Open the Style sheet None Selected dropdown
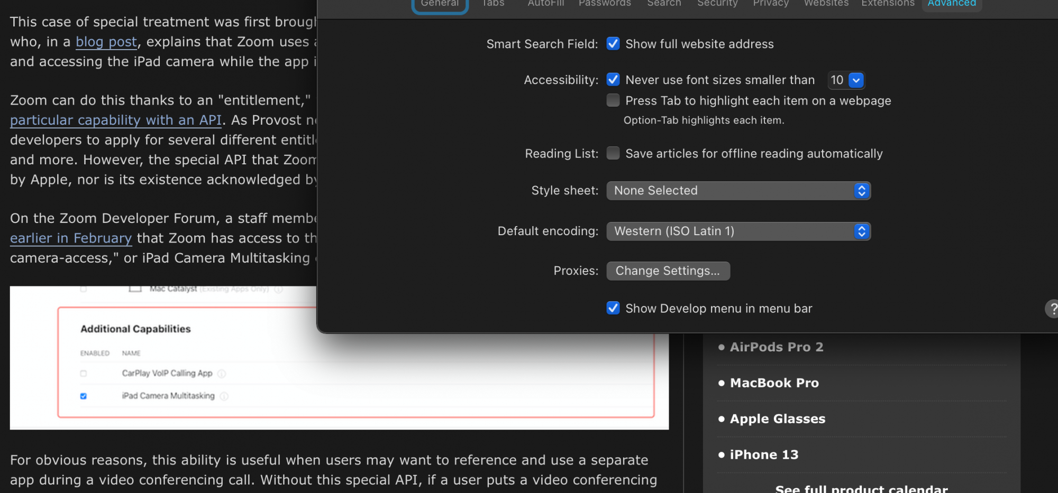This screenshot has width=1058, height=493. tap(738, 191)
